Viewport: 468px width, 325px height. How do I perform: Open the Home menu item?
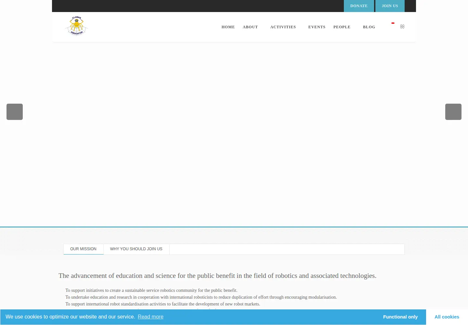[228, 27]
